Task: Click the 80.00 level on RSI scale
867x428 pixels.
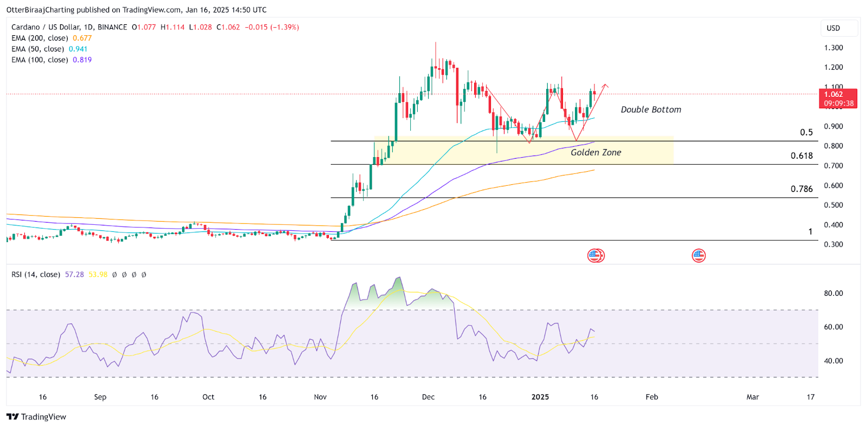Action: (833, 294)
